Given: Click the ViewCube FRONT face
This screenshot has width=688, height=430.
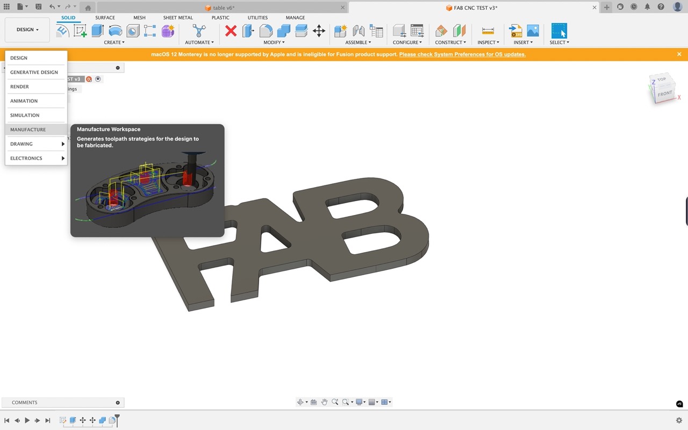Looking at the screenshot, I should [x=665, y=94].
